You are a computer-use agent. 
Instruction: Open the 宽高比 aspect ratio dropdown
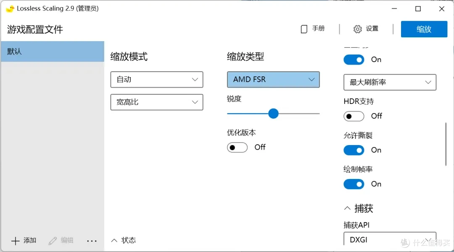[157, 102]
